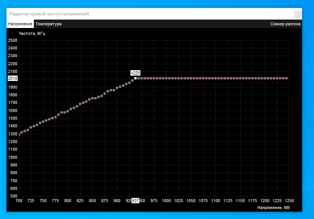Image resolution: width=314 pixels, height=219 pixels.
Task: Click the 1050 voltage axis label
Action: [191, 201]
